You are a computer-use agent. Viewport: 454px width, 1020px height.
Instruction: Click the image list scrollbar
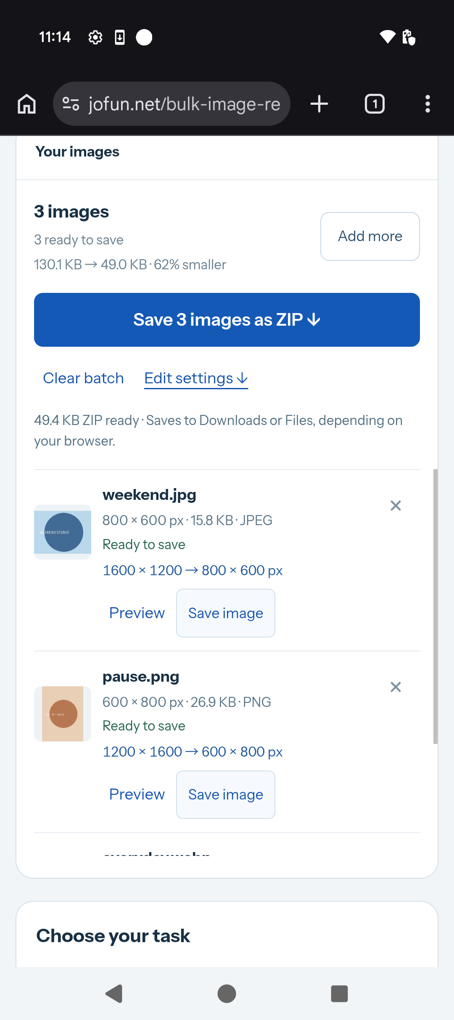point(436,606)
